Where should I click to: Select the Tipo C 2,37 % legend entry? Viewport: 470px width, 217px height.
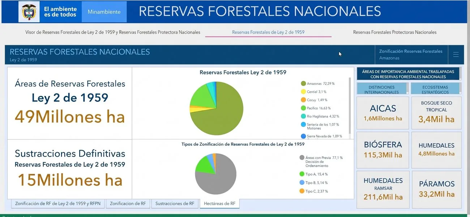click(313, 191)
